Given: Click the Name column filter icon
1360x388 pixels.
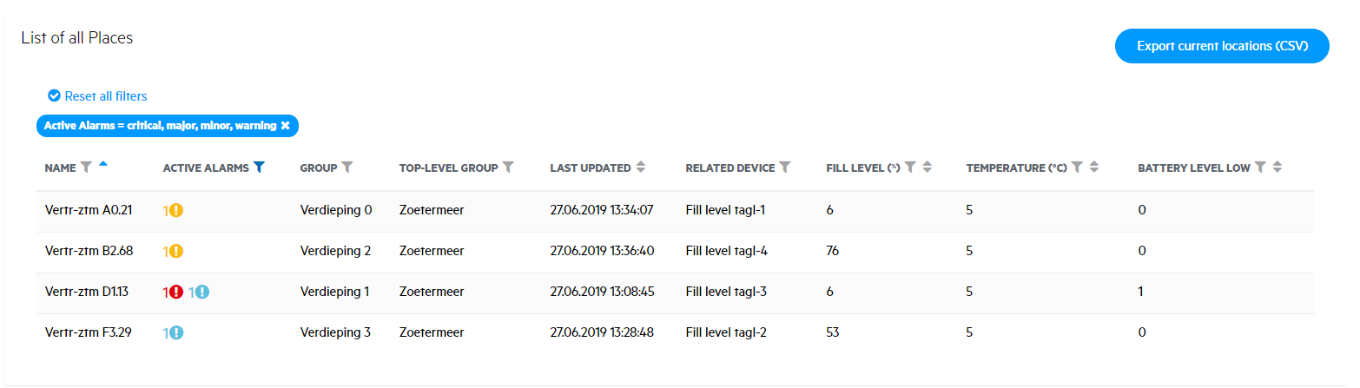Looking at the screenshot, I should (85, 168).
